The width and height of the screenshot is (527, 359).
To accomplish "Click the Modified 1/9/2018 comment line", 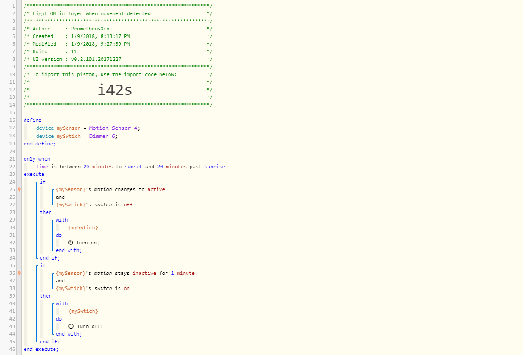I will pos(118,44).
